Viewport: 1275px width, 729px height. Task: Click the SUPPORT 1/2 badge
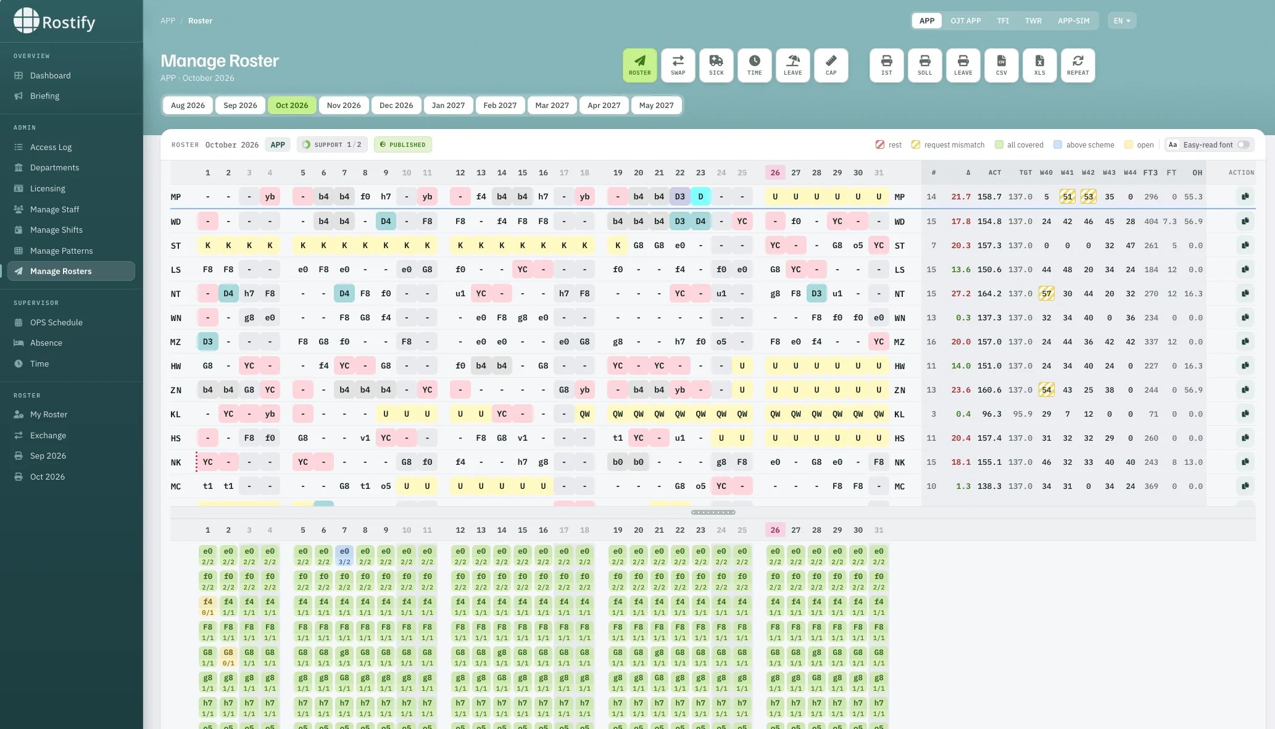click(x=332, y=144)
